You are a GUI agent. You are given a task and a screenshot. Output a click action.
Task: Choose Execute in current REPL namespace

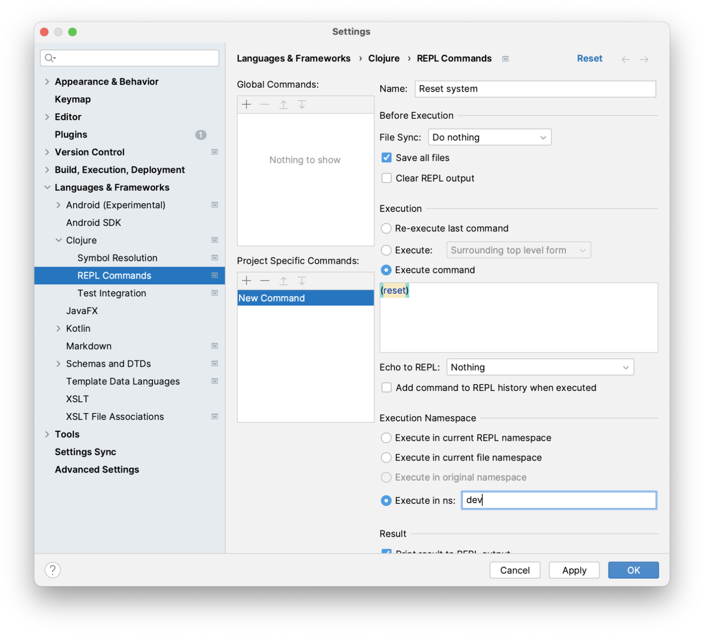(386, 438)
